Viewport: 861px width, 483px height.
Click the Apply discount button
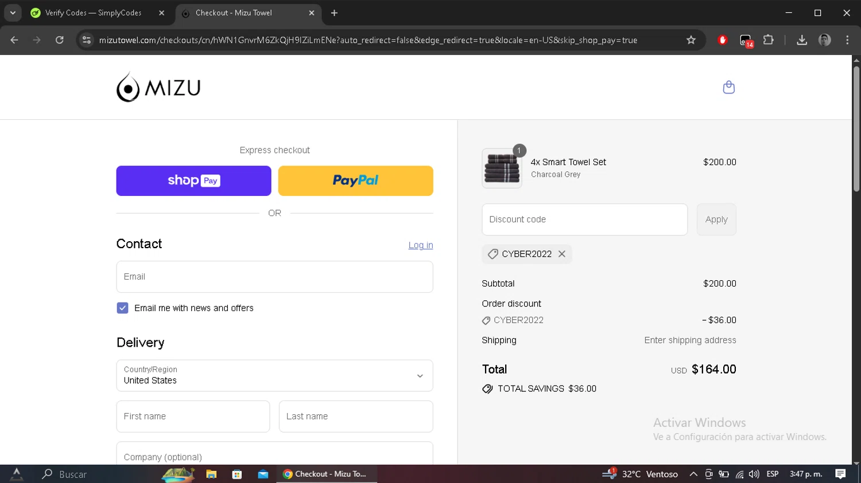coord(716,219)
